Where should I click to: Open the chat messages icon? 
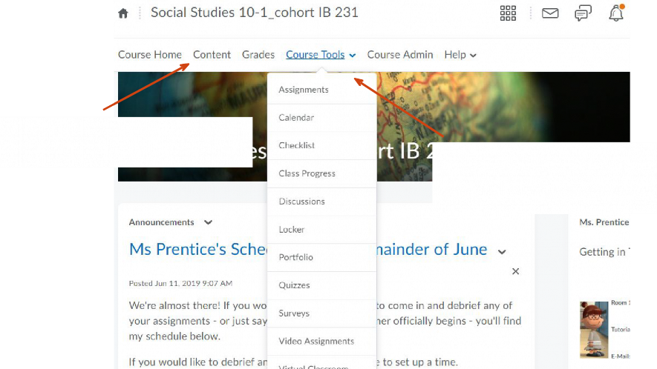click(583, 13)
